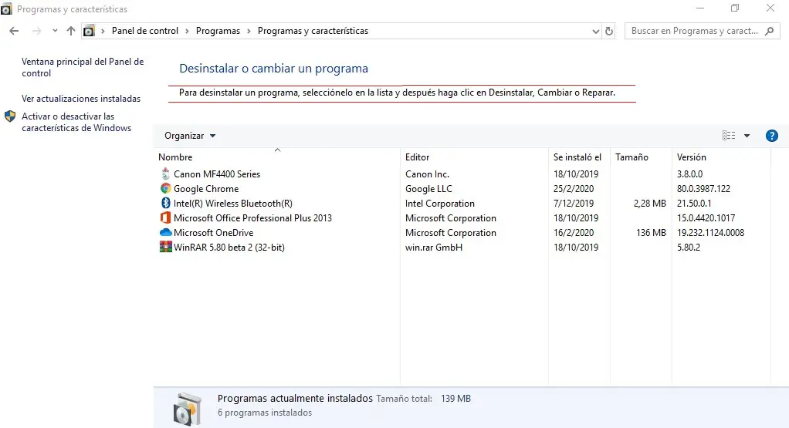This screenshot has width=789, height=428.
Task: Open the recent locations dropdown arrow
Action: (54, 31)
